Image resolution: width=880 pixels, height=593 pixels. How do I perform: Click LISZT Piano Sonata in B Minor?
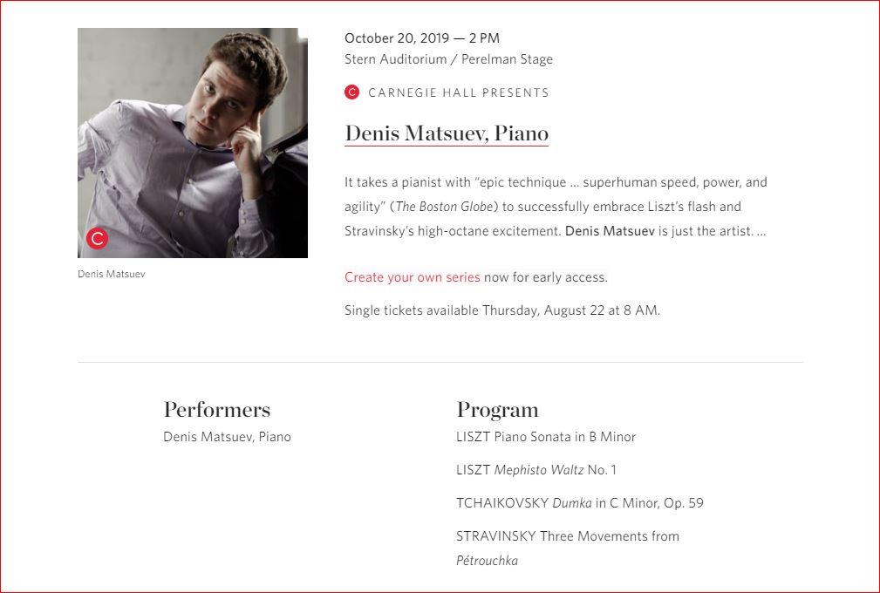coord(546,437)
